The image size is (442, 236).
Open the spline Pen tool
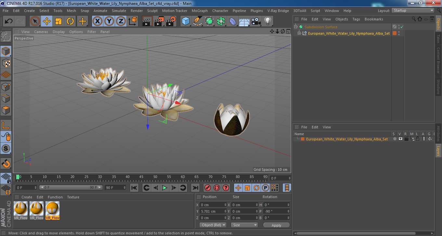click(x=198, y=21)
